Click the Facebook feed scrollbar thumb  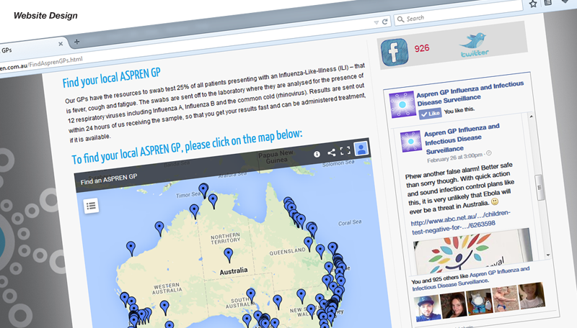pyautogui.click(x=539, y=188)
